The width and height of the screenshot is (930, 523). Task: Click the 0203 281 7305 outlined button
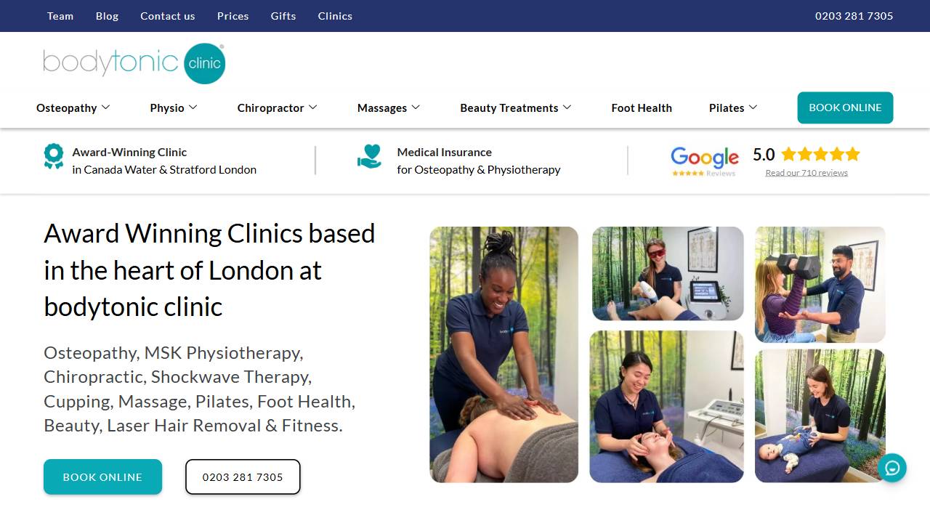point(243,477)
